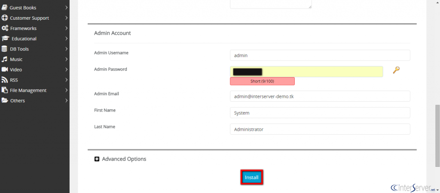Click the Guest Books book icon

[x=4, y=8]
